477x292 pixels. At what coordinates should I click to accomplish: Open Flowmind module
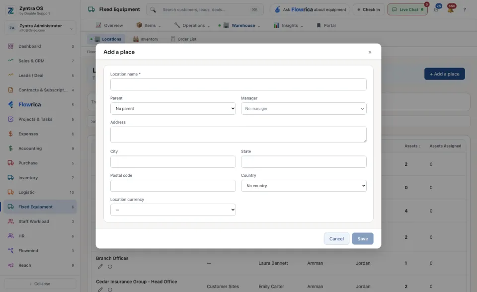[40, 251]
